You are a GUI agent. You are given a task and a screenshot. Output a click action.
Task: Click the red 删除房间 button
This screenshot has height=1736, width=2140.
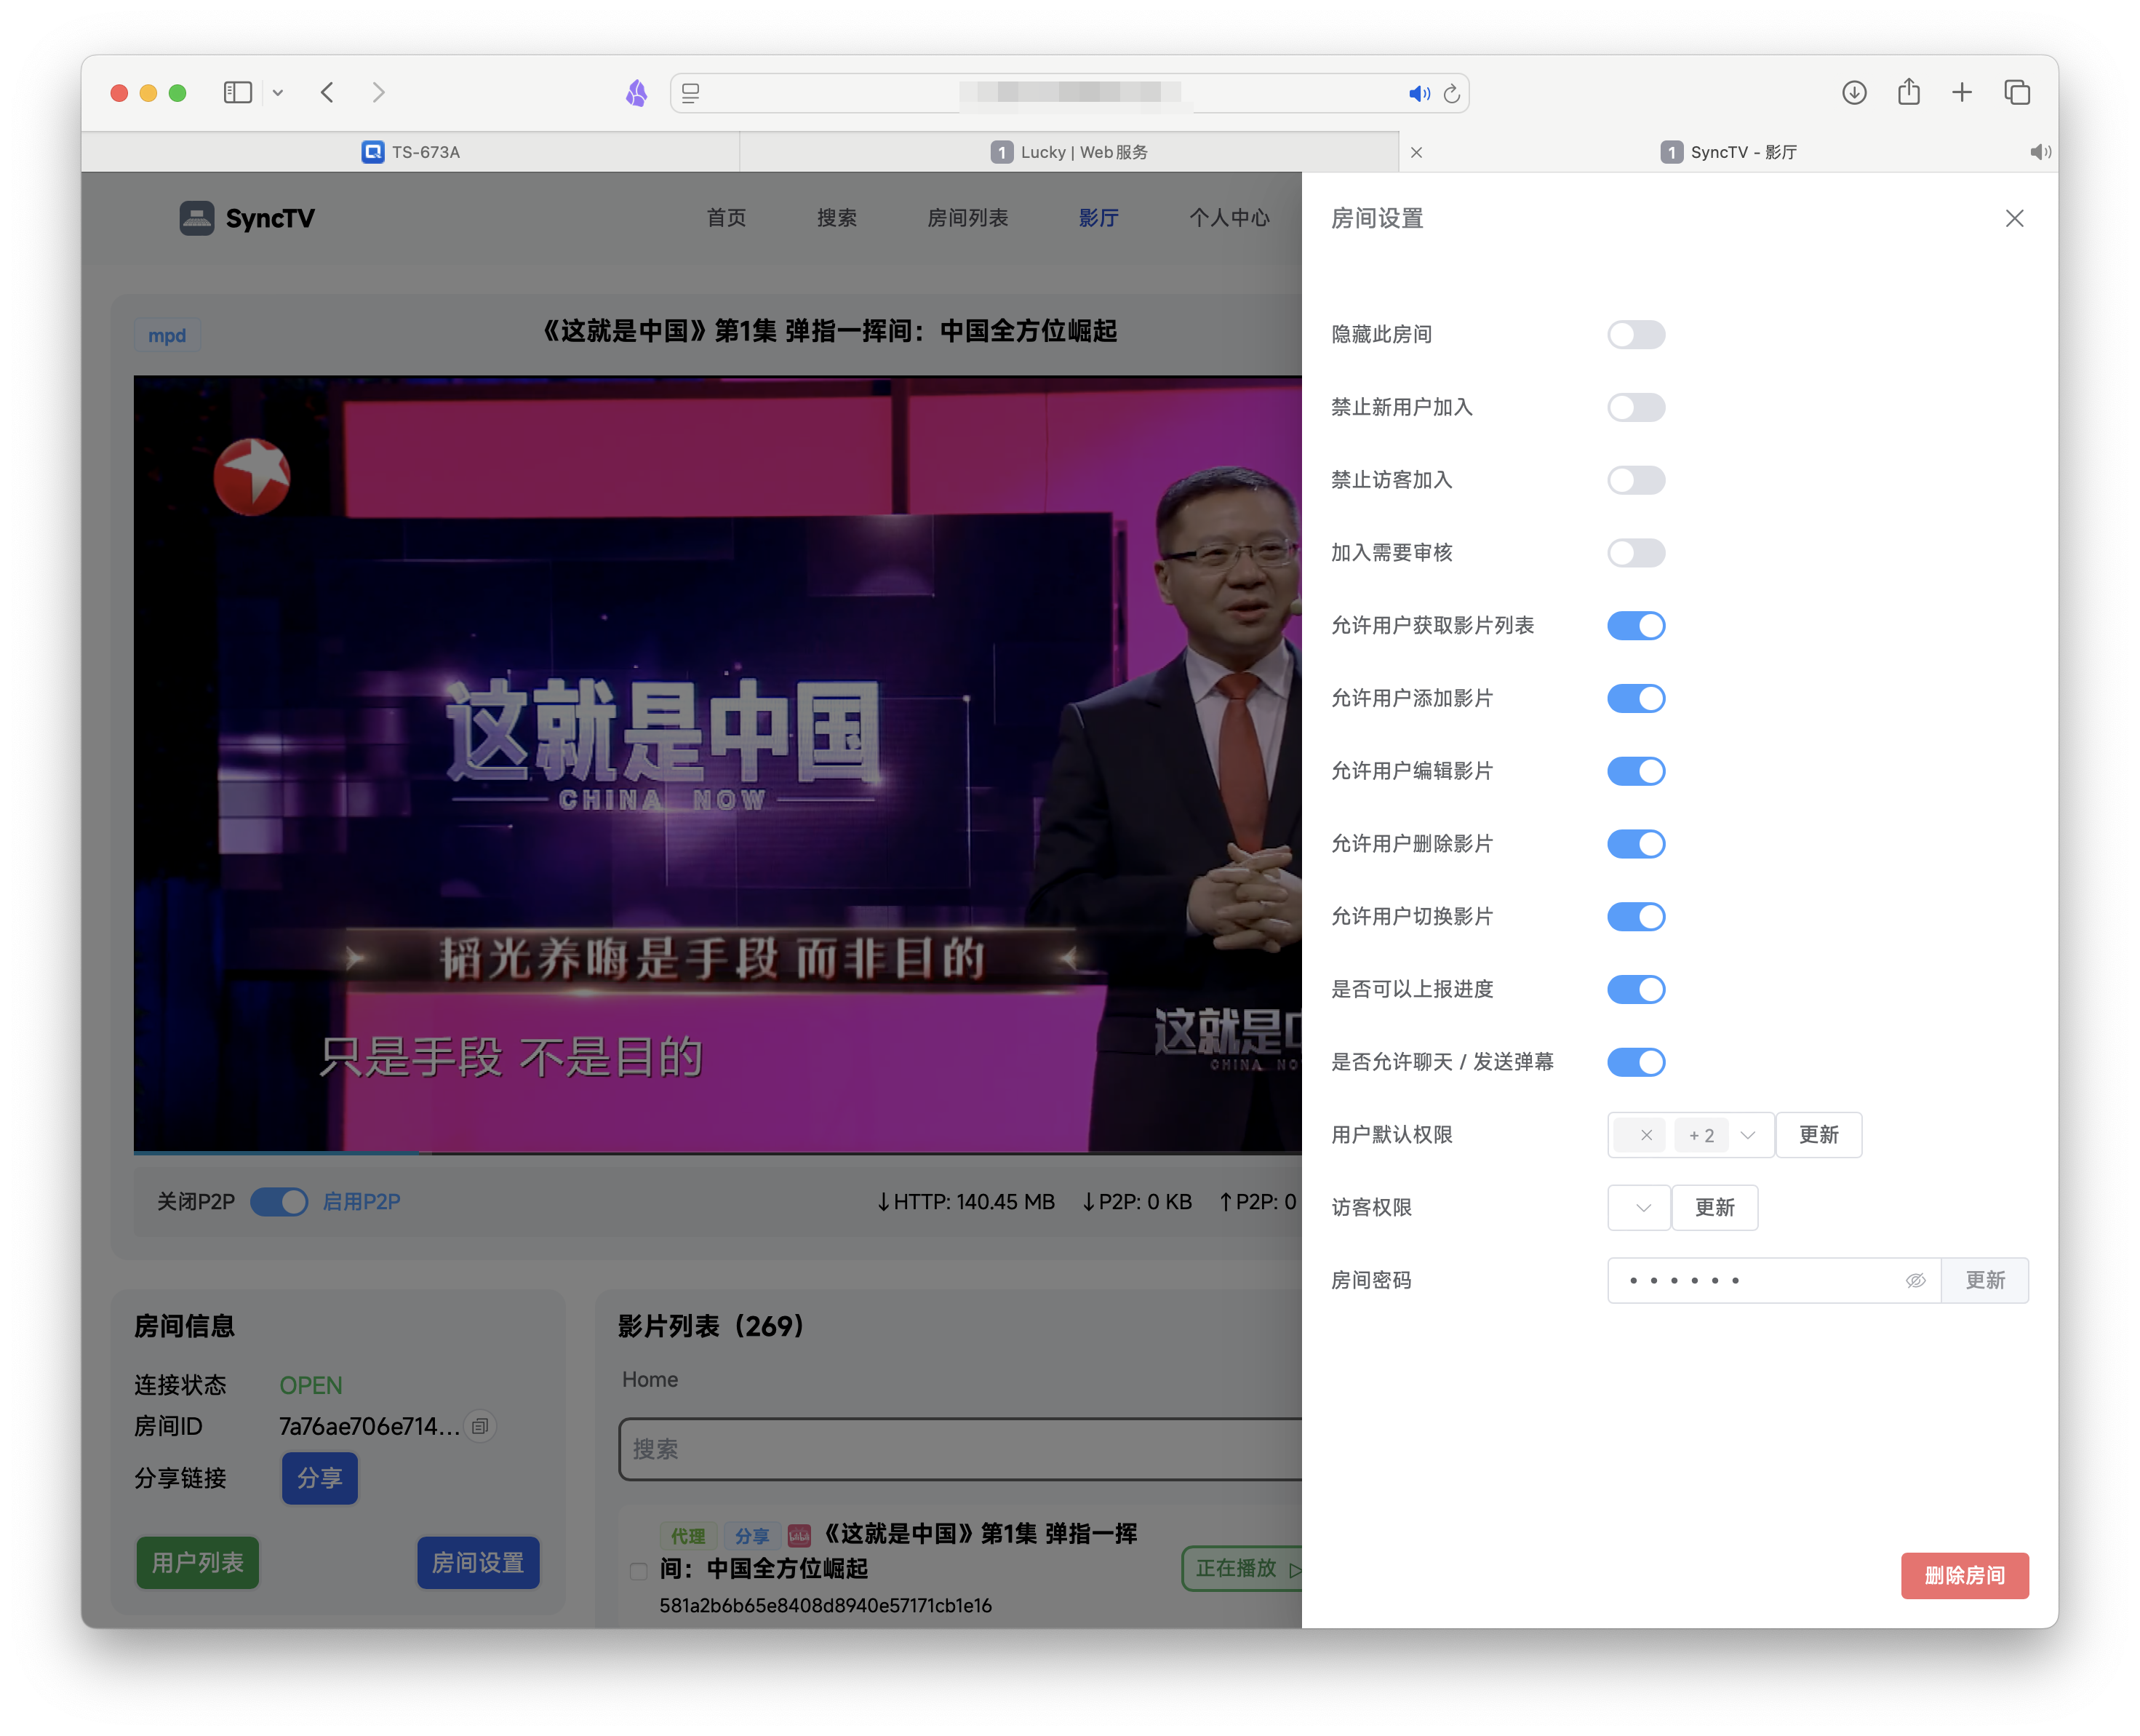click(x=1964, y=1576)
